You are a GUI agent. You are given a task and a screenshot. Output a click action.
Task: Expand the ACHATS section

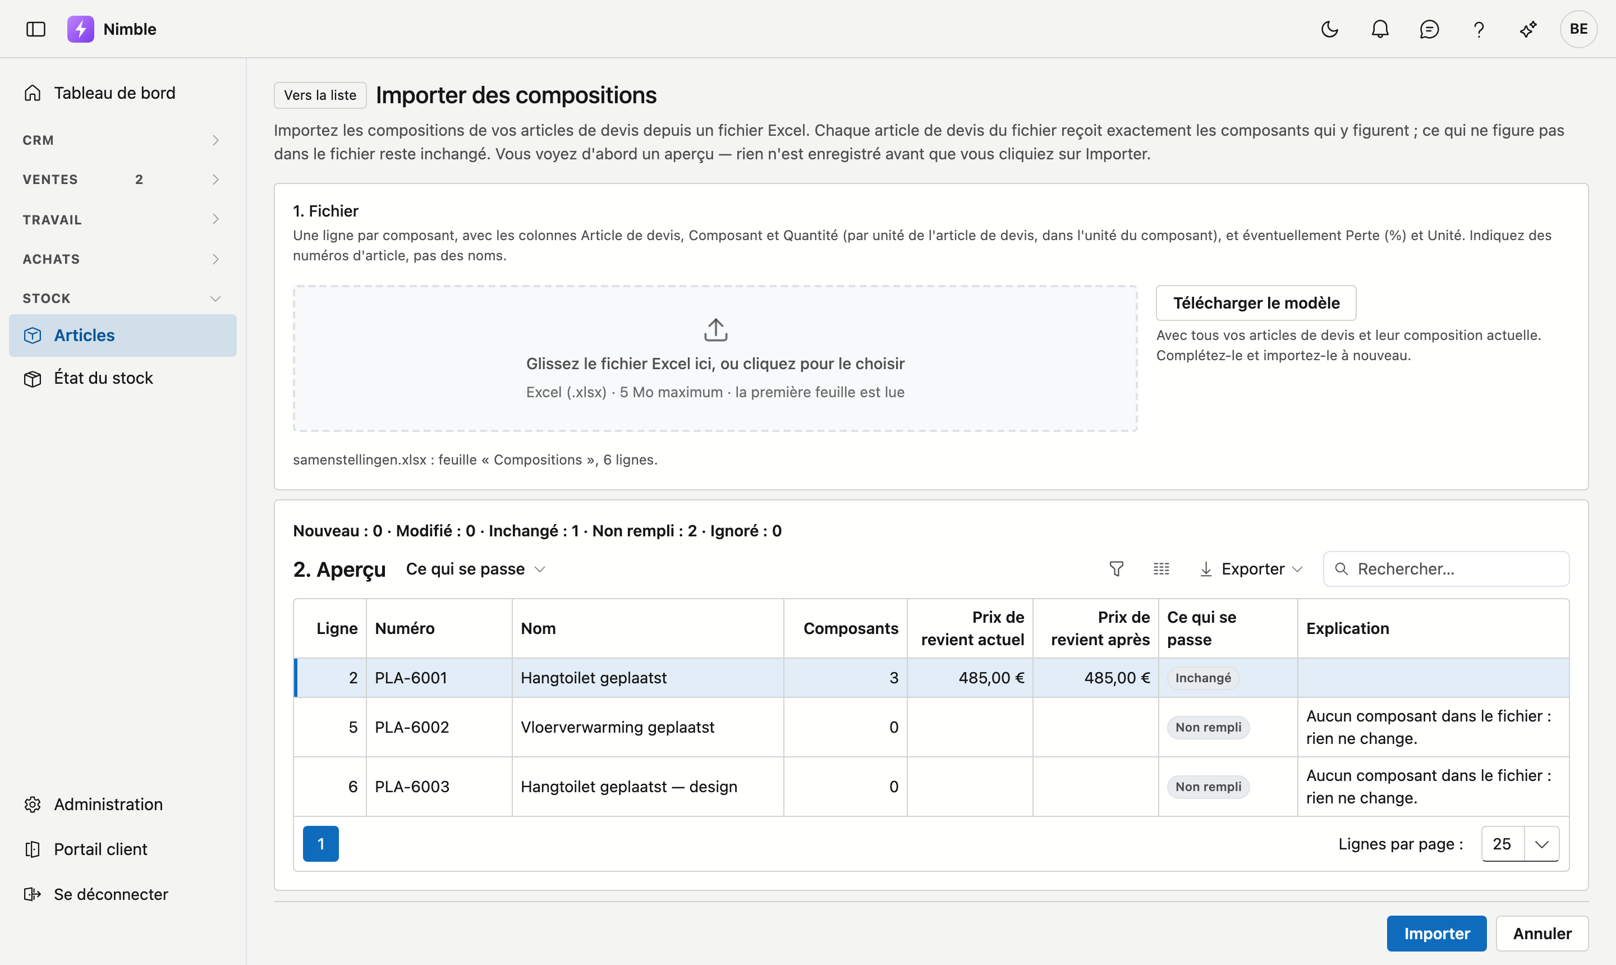(x=123, y=259)
